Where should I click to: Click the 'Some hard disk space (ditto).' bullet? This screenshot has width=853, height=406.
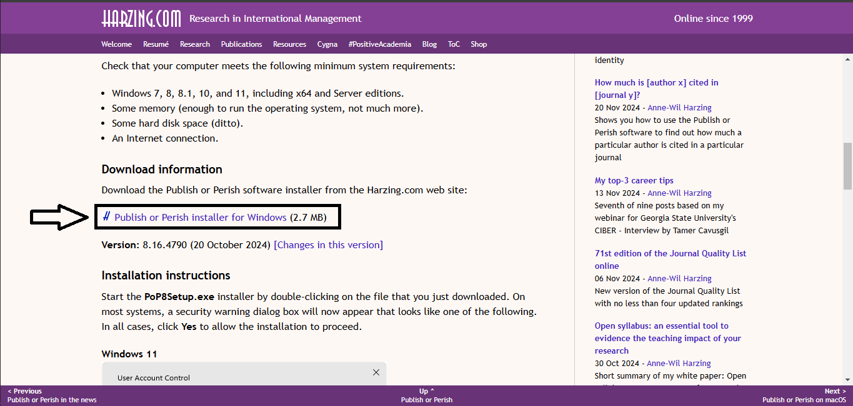[177, 123]
